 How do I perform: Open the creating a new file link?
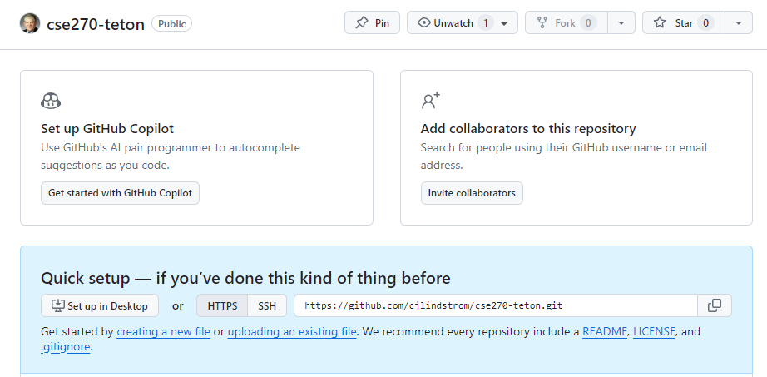coord(163,331)
